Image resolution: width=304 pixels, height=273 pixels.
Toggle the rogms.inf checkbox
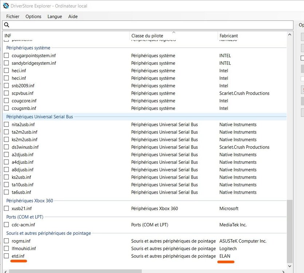(7, 241)
